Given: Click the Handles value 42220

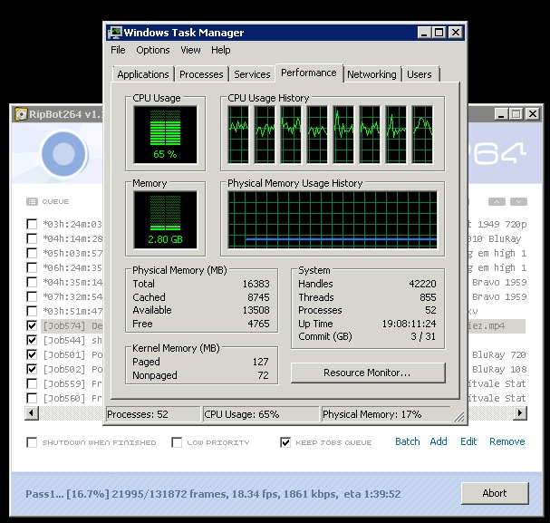Looking at the screenshot, I should [x=422, y=284].
